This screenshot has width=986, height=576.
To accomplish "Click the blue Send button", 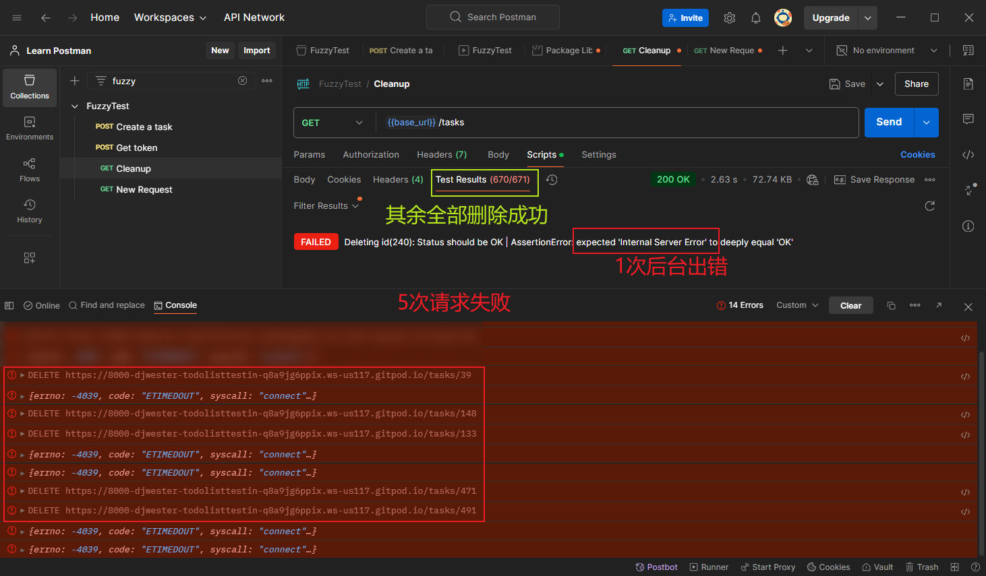I will pyautogui.click(x=889, y=123).
